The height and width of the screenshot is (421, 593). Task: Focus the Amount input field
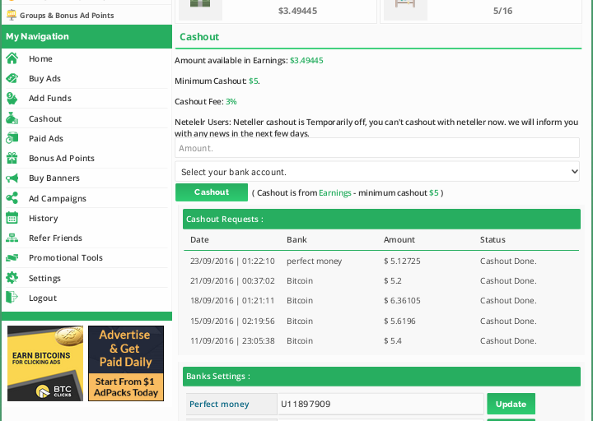(x=377, y=148)
